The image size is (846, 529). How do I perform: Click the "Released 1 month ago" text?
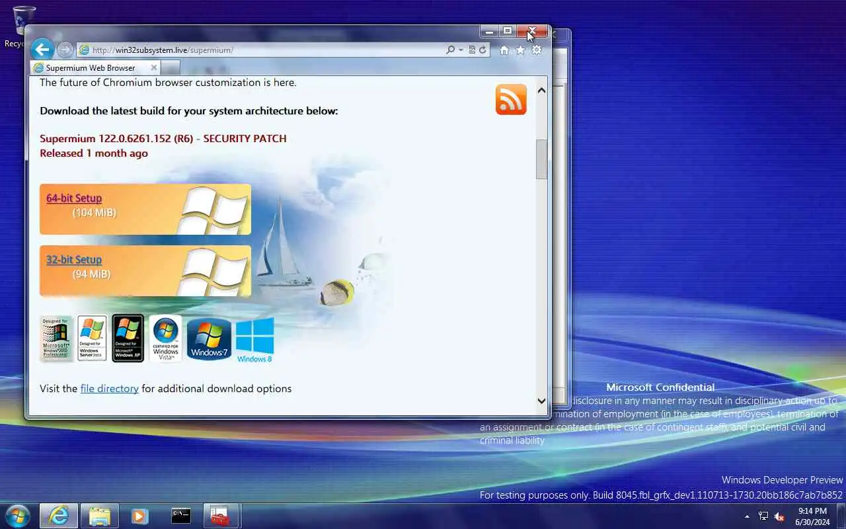pos(94,153)
